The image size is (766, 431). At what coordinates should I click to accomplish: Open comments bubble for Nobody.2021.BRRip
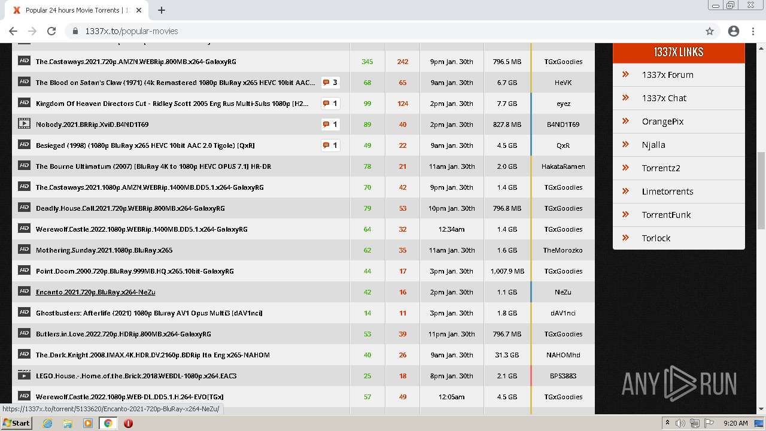[x=330, y=125]
